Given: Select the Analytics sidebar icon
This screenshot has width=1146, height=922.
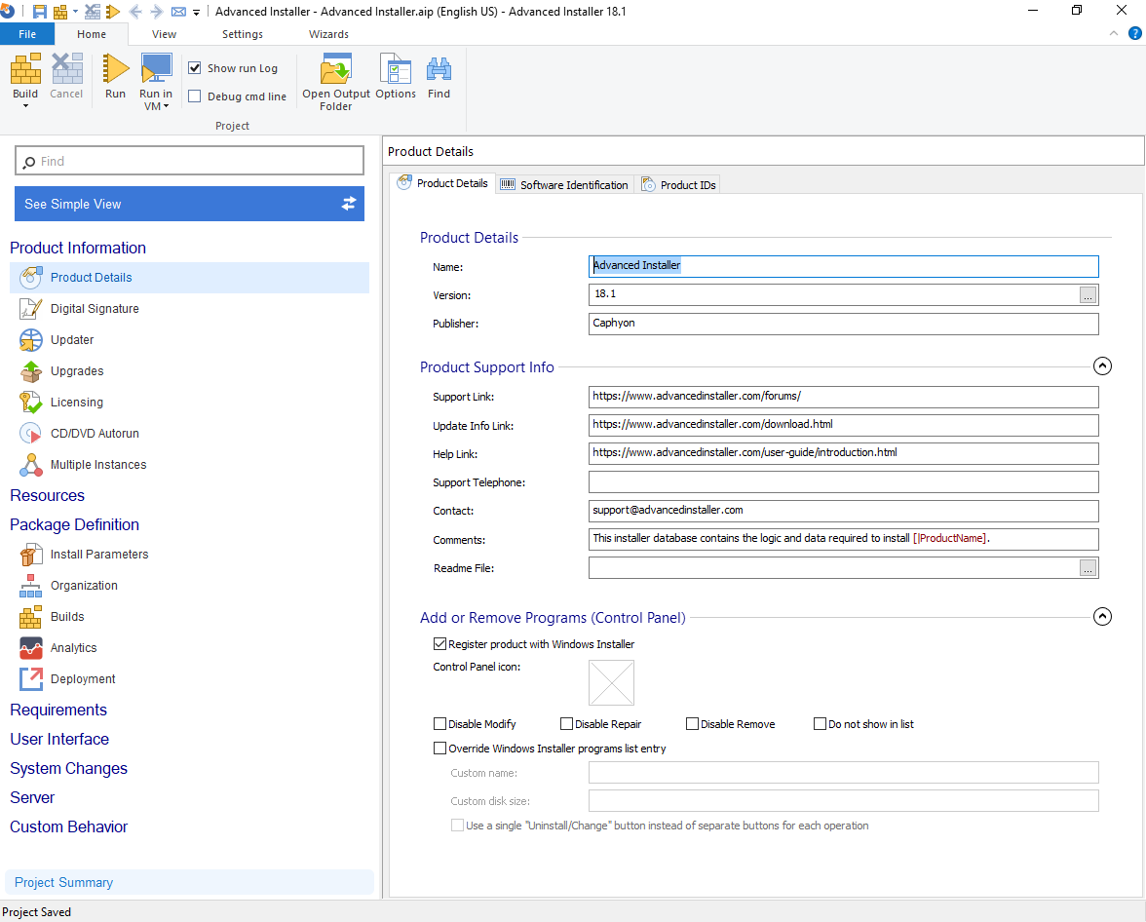Looking at the screenshot, I should (29, 647).
